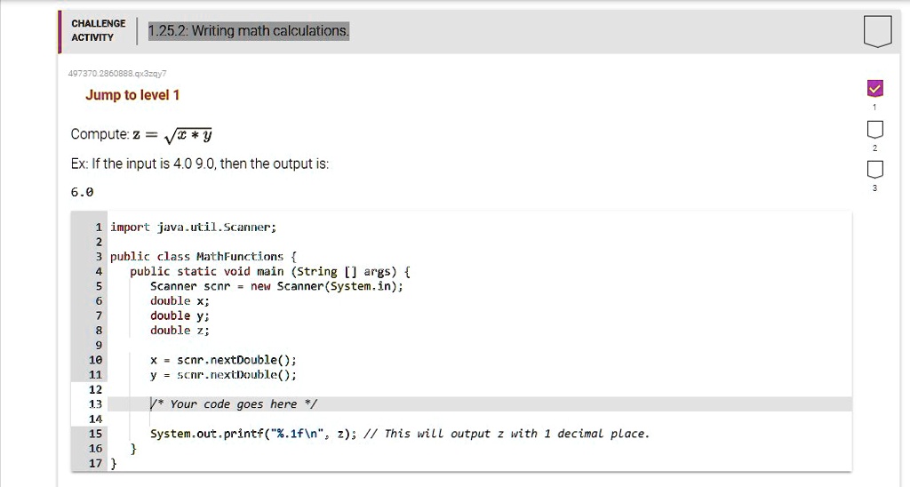Click the completed level 1 checkmark badge
910x487 pixels.
coord(874,88)
